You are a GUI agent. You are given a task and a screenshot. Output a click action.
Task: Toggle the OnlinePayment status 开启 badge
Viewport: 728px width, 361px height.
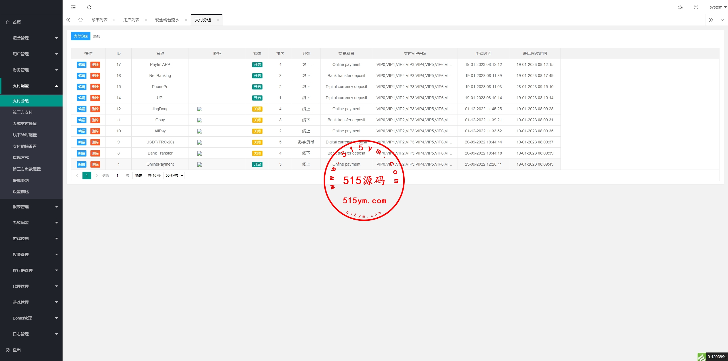coord(257,164)
